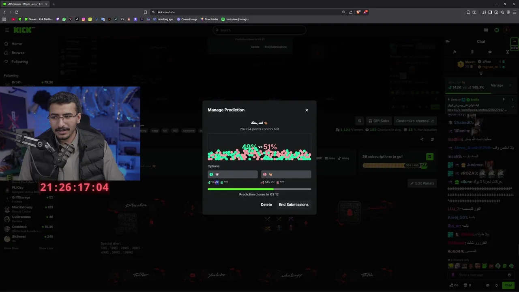The width and height of the screenshot is (519, 292).
Task: Open a new browser tab
Action: pos(54,4)
